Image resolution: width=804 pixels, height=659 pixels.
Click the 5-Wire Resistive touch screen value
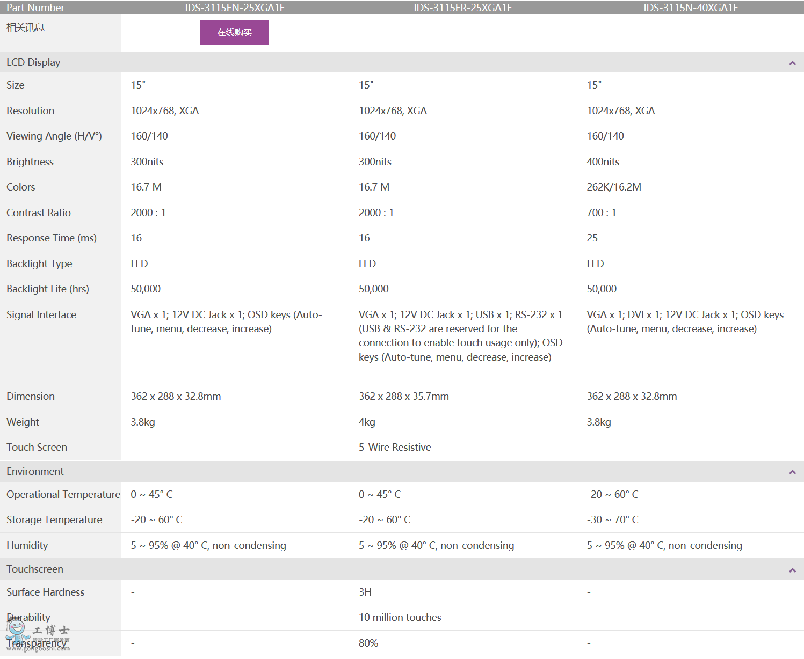point(395,448)
